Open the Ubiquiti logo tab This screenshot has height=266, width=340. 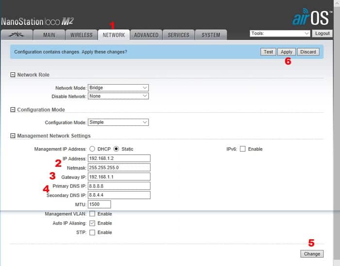(x=17, y=35)
